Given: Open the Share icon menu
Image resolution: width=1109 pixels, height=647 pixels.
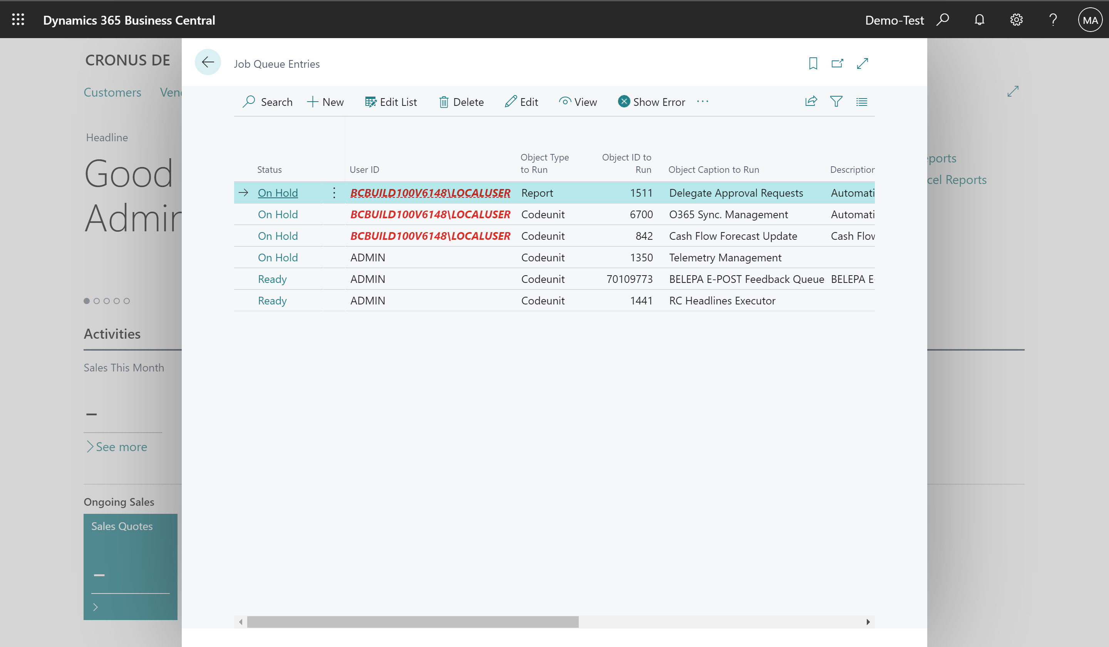Looking at the screenshot, I should (x=811, y=102).
